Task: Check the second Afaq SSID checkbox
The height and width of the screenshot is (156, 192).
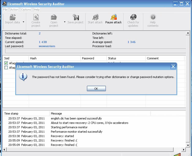Action: coord(6,67)
